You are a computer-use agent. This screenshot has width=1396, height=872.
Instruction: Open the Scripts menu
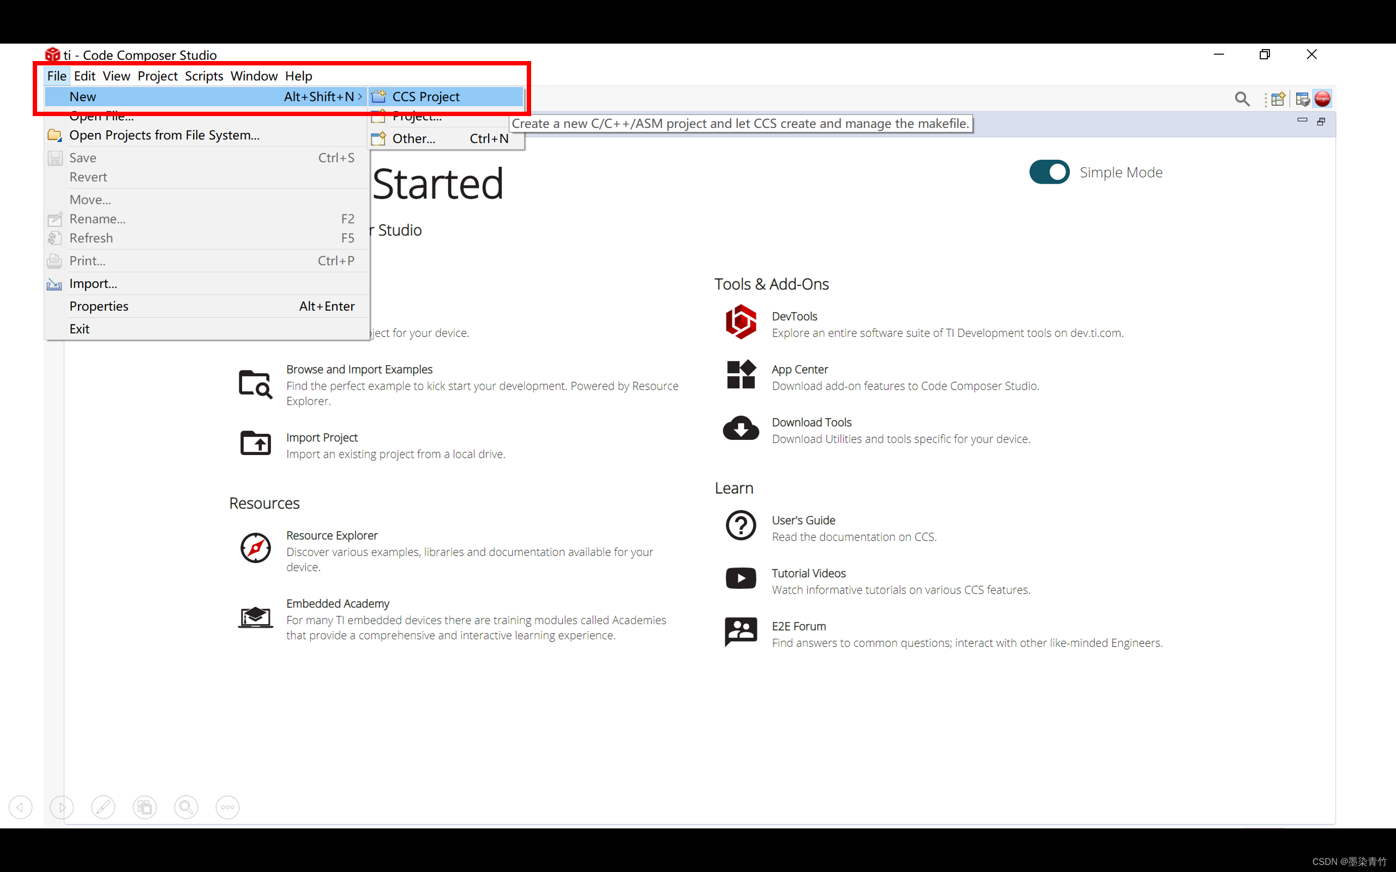(203, 76)
